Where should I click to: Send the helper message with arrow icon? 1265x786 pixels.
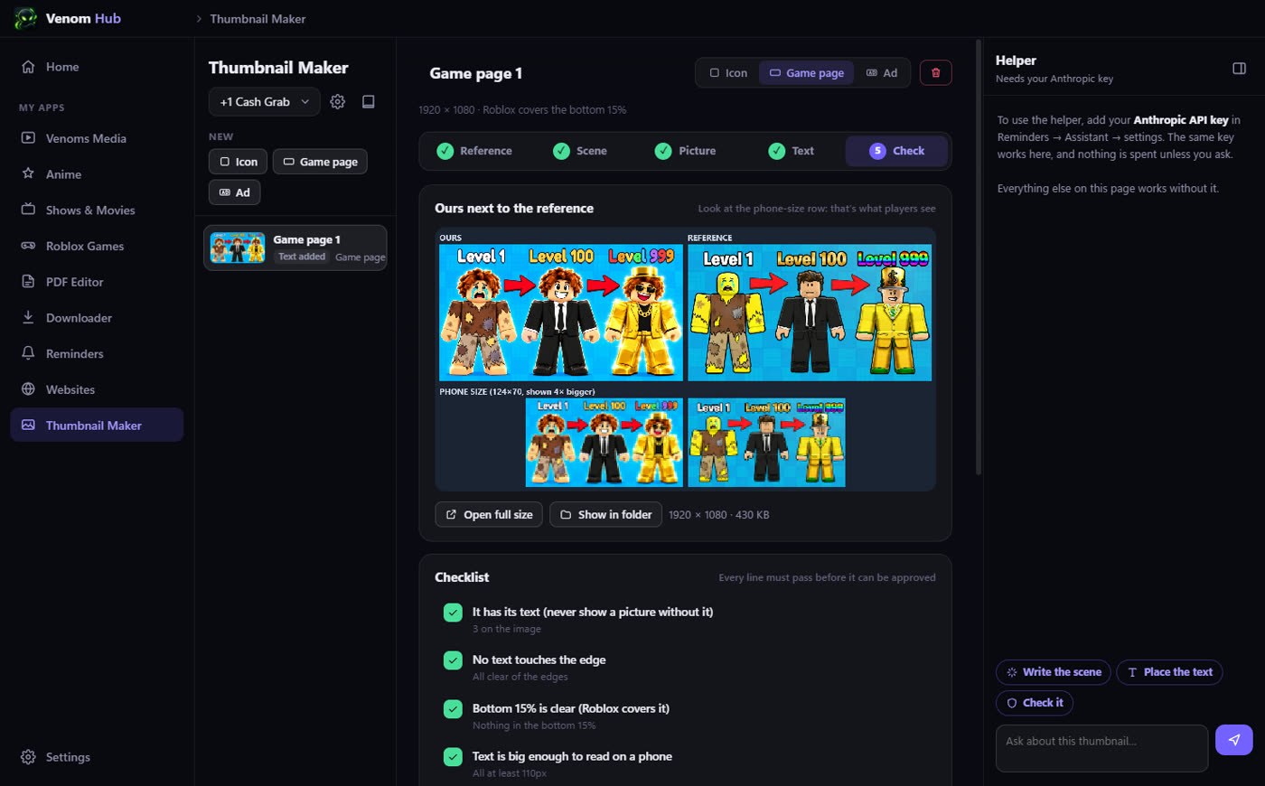(1234, 740)
